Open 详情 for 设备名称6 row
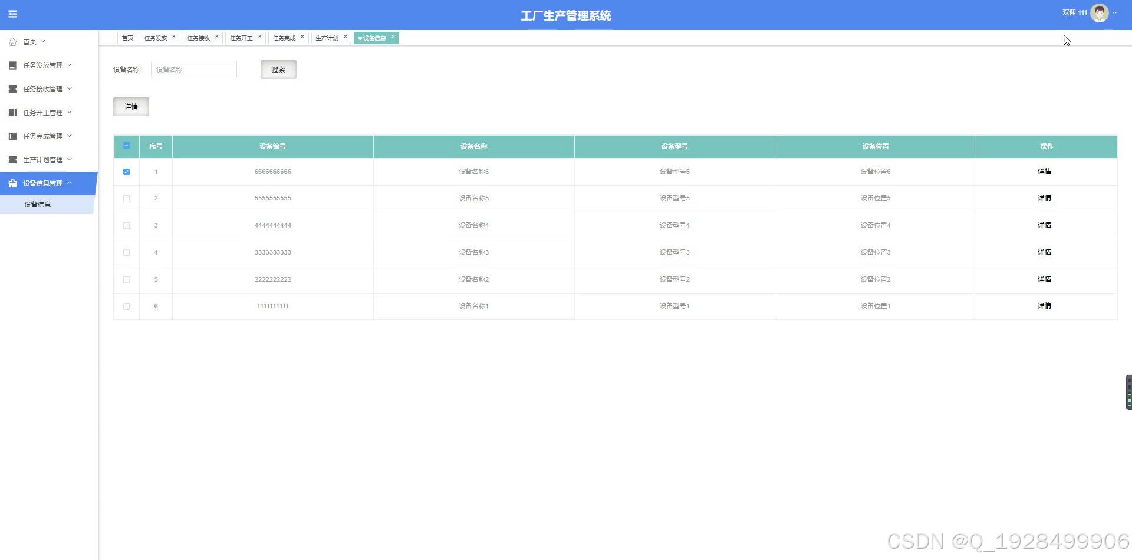This screenshot has width=1132, height=560. tap(1044, 172)
